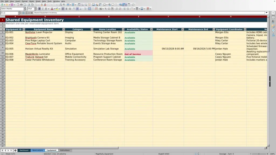Viewport: 276px width, 155px height.
Task: Click the Copy icon
Action: [x=32, y=5]
